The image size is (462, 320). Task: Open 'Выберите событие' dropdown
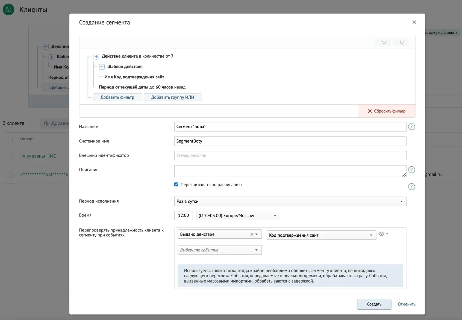220,250
